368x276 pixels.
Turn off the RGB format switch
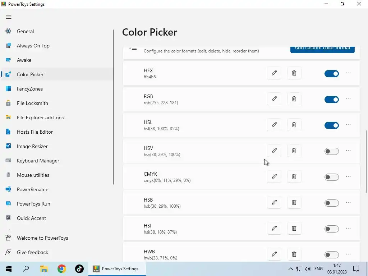click(x=332, y=100)
